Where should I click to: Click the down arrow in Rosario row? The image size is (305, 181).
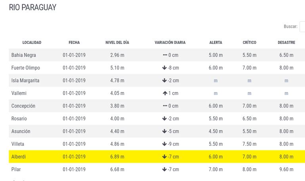click(x=164, y=119)
